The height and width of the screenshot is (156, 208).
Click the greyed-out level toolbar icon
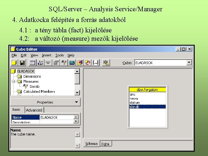coord(48,63)
